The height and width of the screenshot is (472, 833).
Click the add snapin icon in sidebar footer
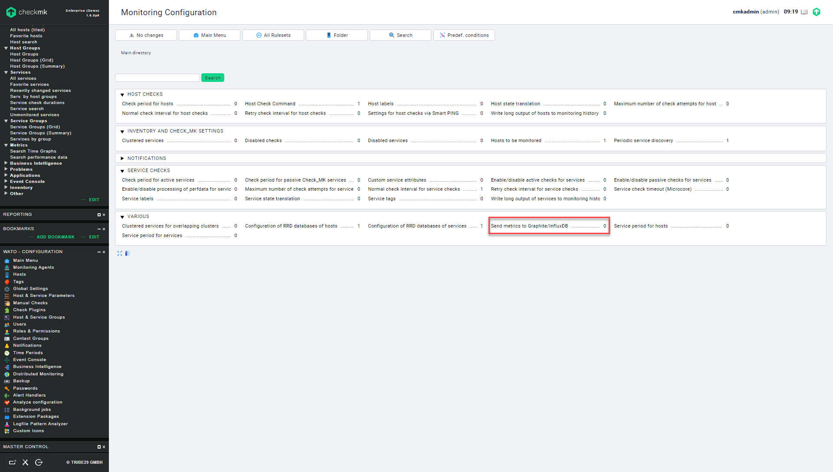click(x=12, y=462)
